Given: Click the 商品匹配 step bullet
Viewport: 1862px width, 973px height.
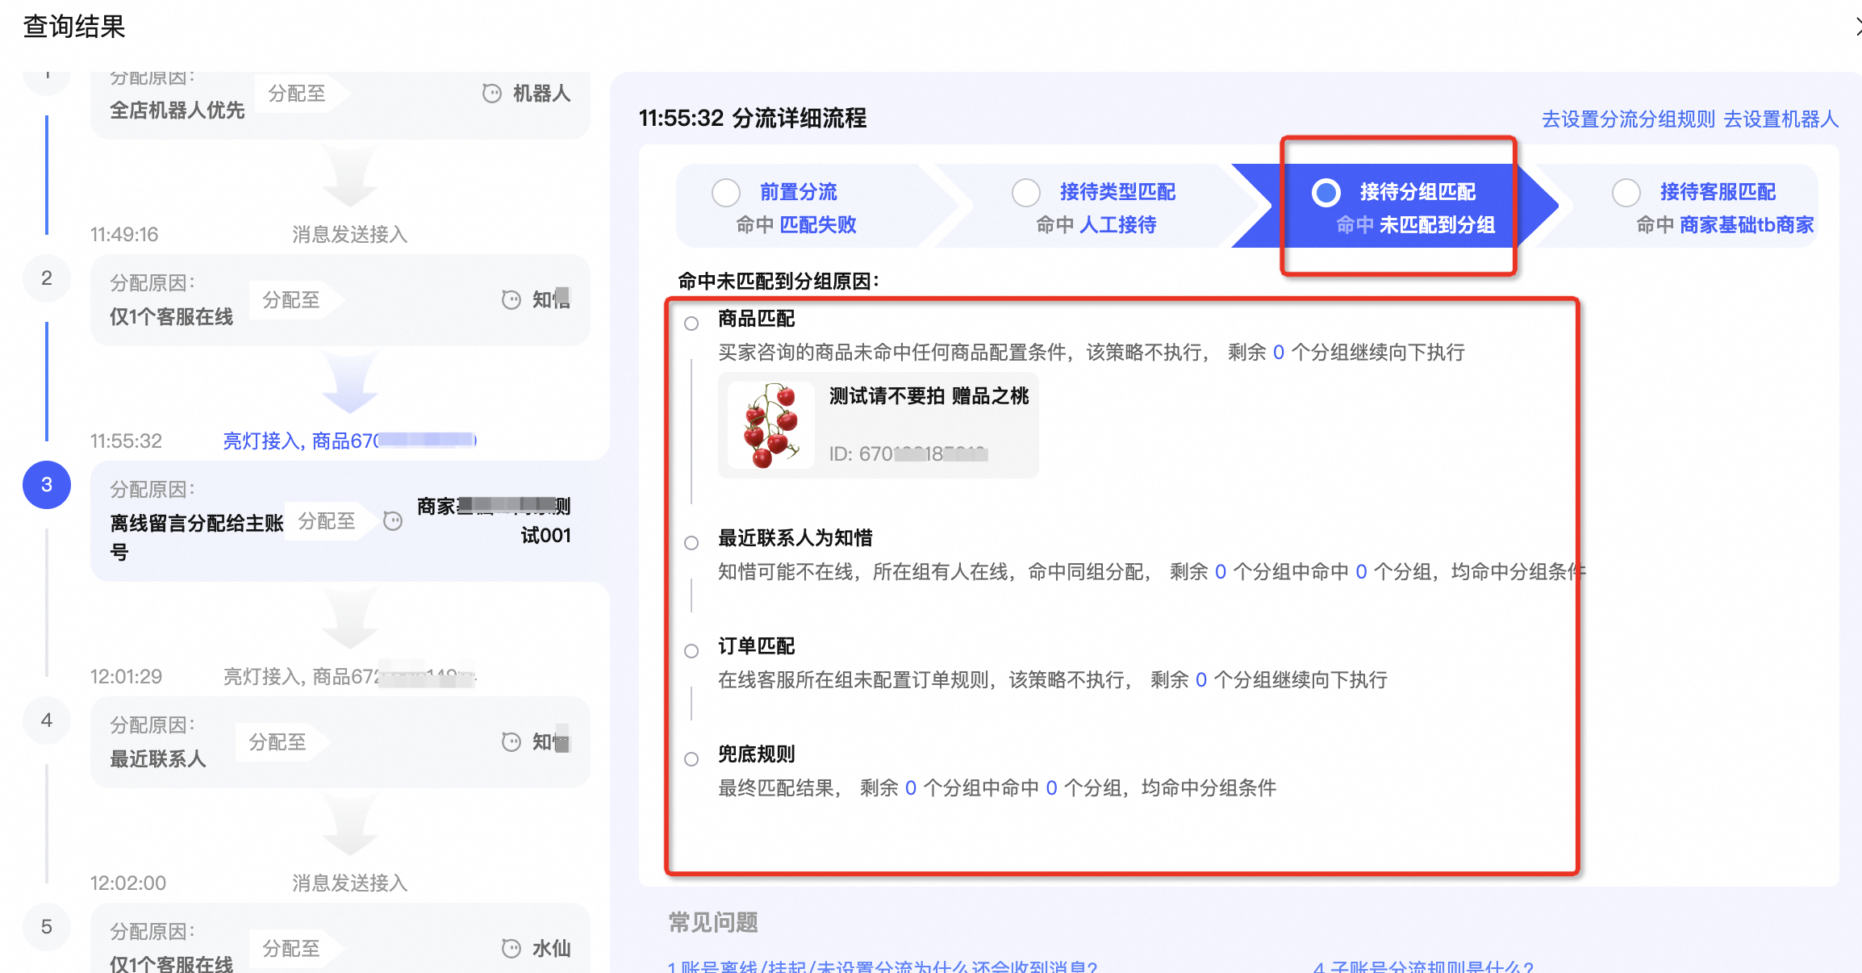Looking at the screenshot, I should coord(691,324).
